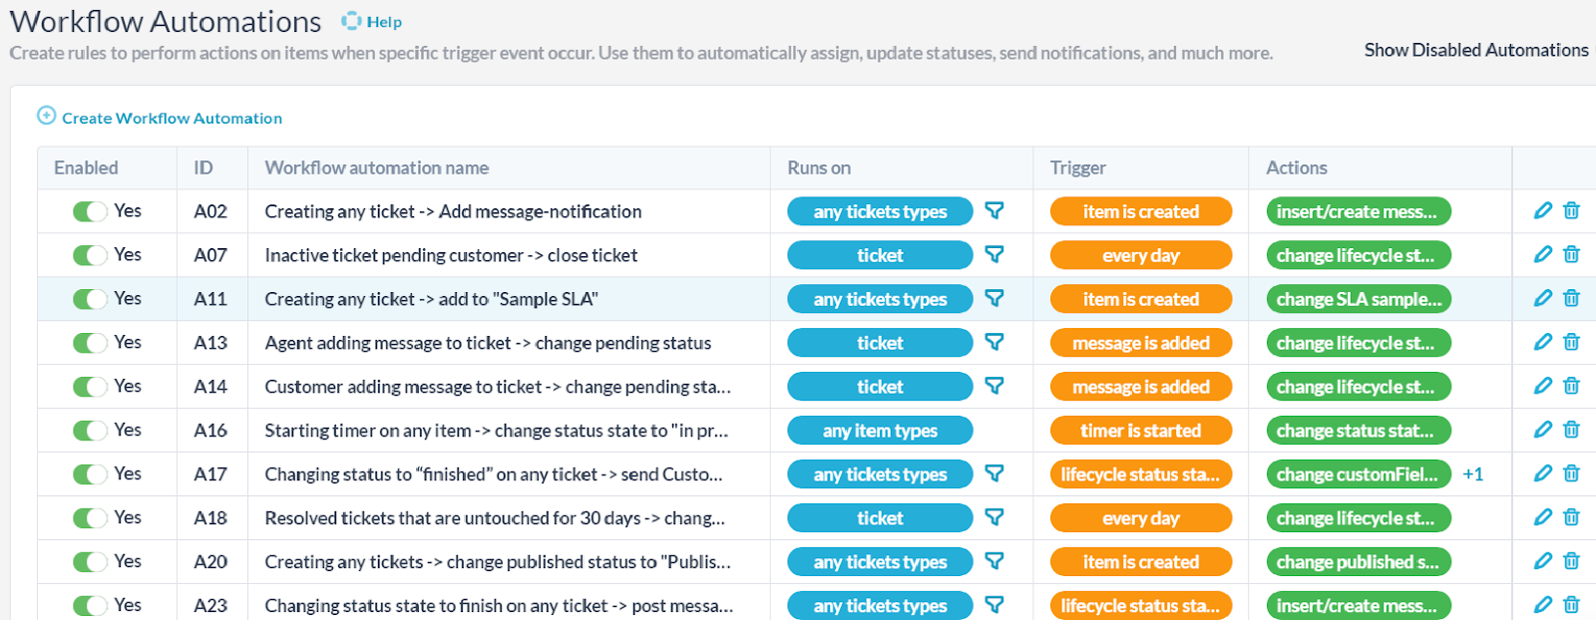
Task: Delete automation A07 using its trash icon
Action: [x=1571, y=254]
